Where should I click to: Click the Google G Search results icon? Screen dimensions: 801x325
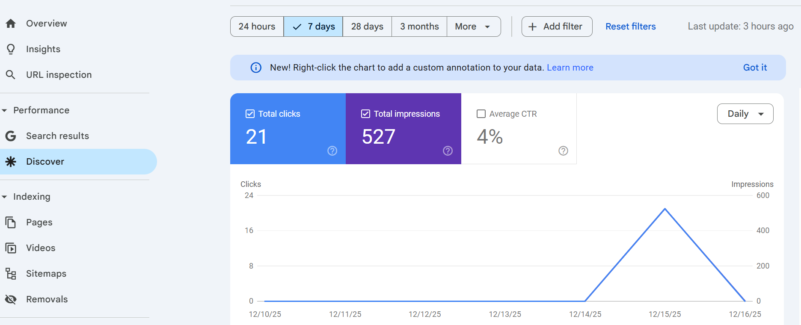point(11,136)
